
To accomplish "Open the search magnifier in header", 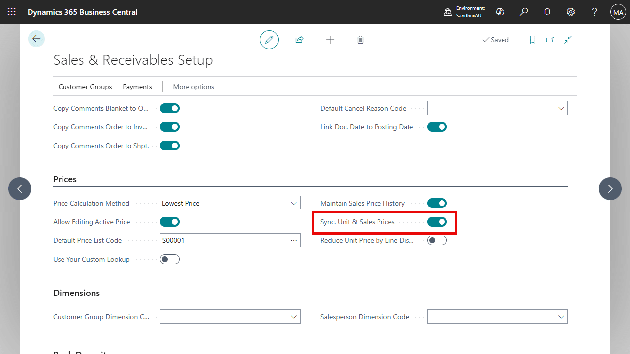I will tap(524, 12).
